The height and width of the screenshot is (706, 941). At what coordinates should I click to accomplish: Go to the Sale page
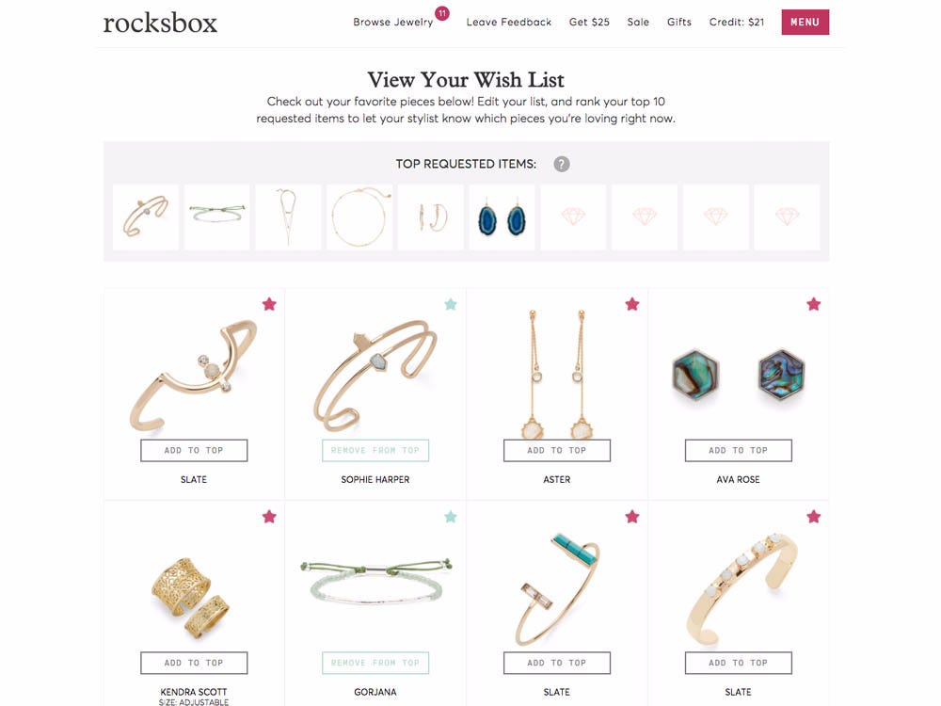pyautogui.click(x=638, y=23)
